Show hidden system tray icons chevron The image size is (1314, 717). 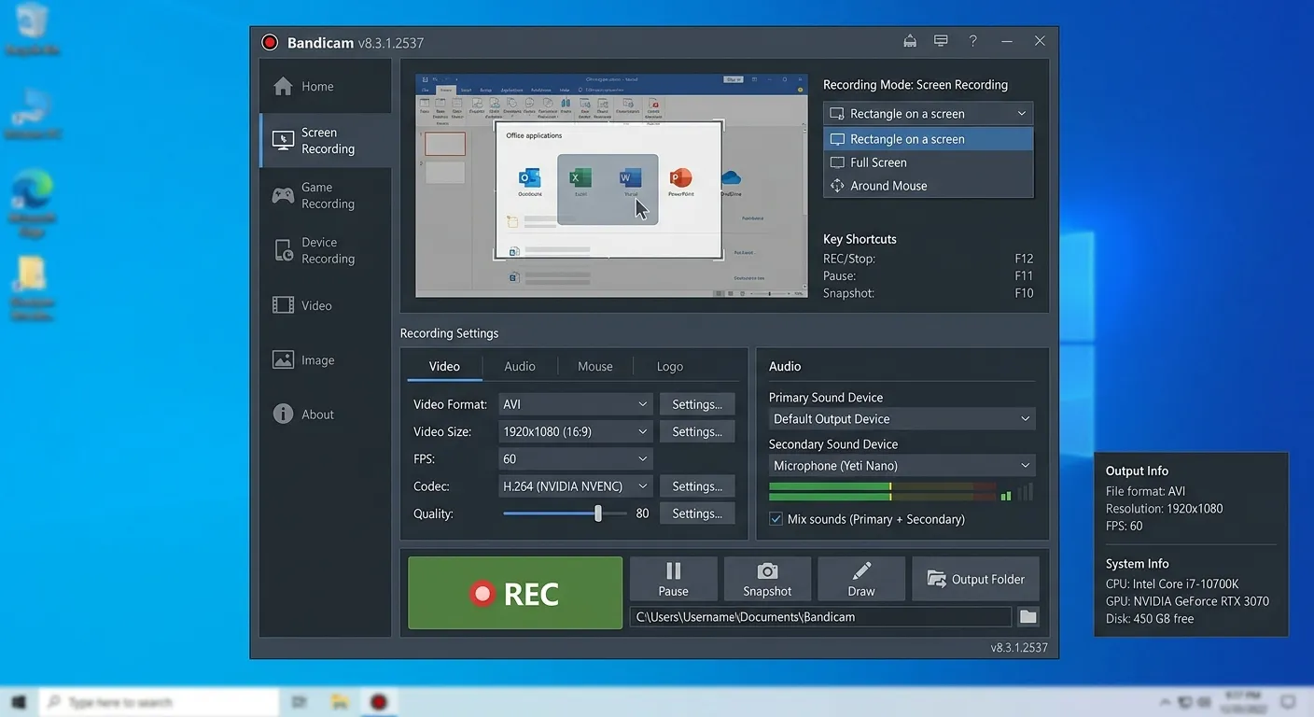[x=1165, y=702]
